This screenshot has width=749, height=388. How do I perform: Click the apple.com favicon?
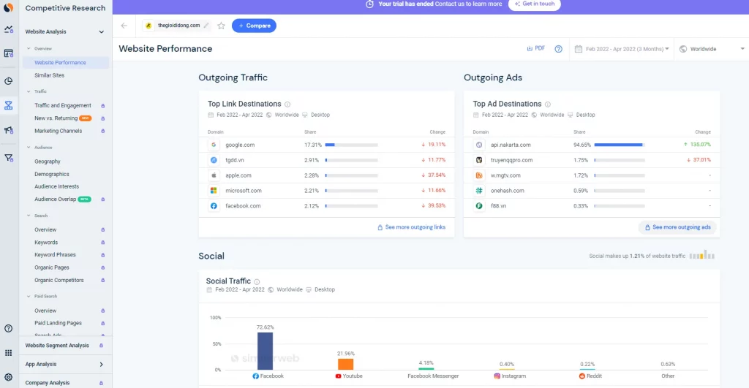(214, 175)
